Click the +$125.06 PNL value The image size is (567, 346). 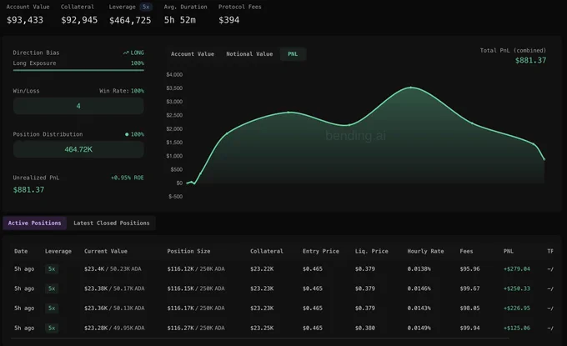(x=517, y=328)
